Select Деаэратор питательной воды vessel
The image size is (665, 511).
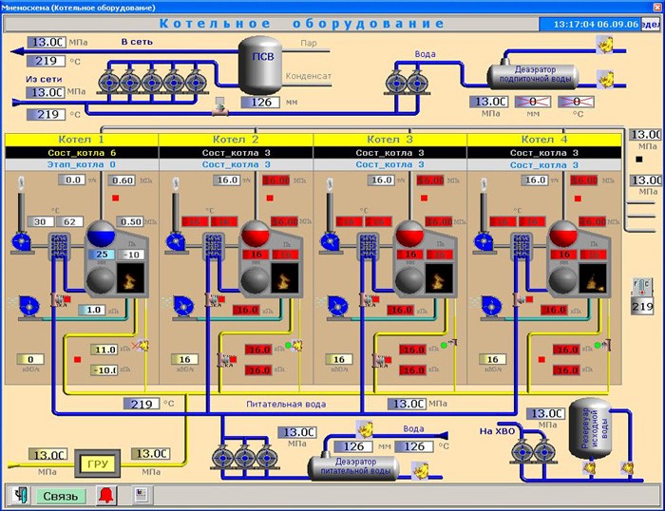click(x=355, y=467)
